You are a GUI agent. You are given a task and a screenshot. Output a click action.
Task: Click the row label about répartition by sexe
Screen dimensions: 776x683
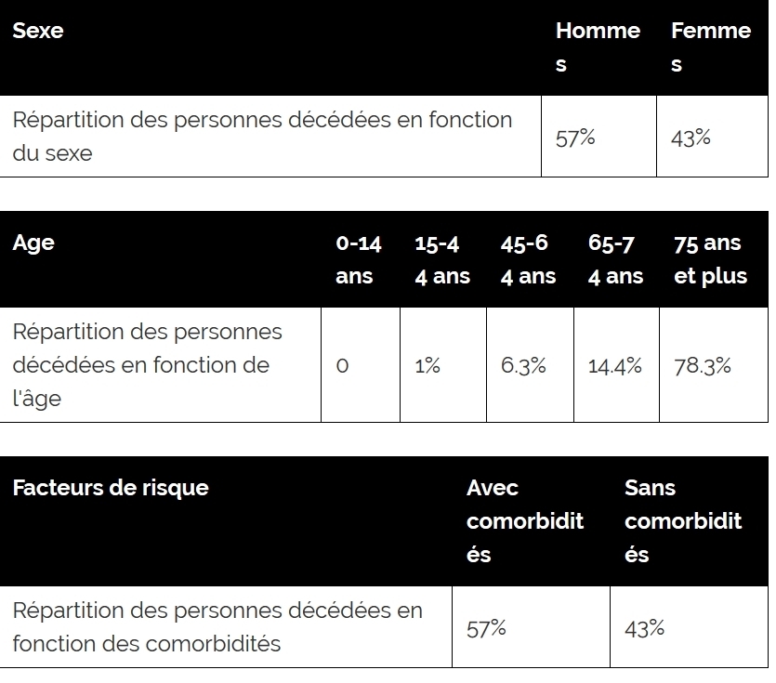click(x=262, y=137)
